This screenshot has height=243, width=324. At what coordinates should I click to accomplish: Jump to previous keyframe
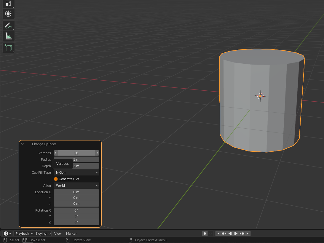point(224,234)
